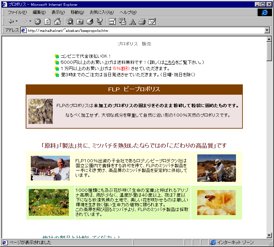This screenshot has width=274, height=247.
Task: Click the bee on honeycomb photo
Action: coord(216,202)
